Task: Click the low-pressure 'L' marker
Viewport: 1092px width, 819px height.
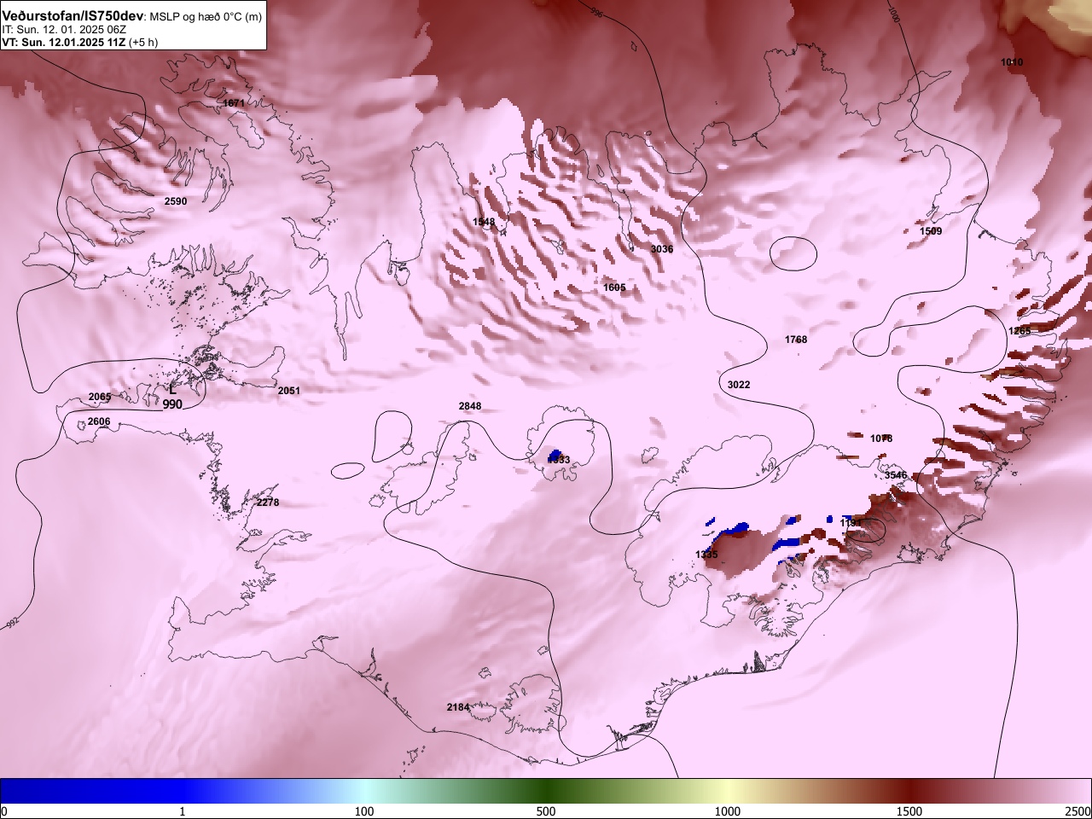Action: (x=172, y=390)
